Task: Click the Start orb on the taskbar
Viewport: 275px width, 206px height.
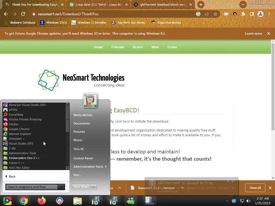Action: 7,201
